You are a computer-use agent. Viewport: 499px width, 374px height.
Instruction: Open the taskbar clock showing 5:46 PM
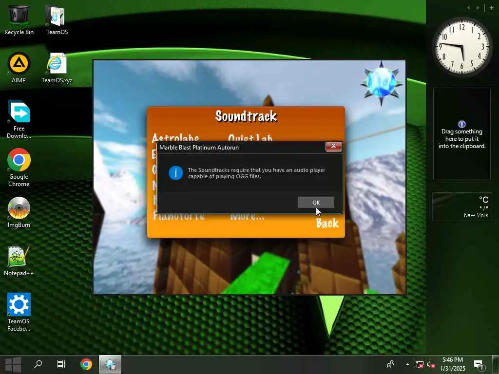point(453,364)
